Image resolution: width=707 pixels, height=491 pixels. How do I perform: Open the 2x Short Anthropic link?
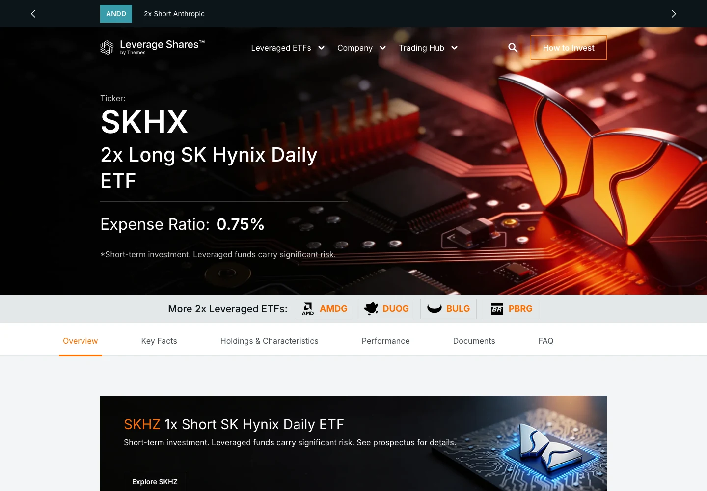click(x=174, y=14)
